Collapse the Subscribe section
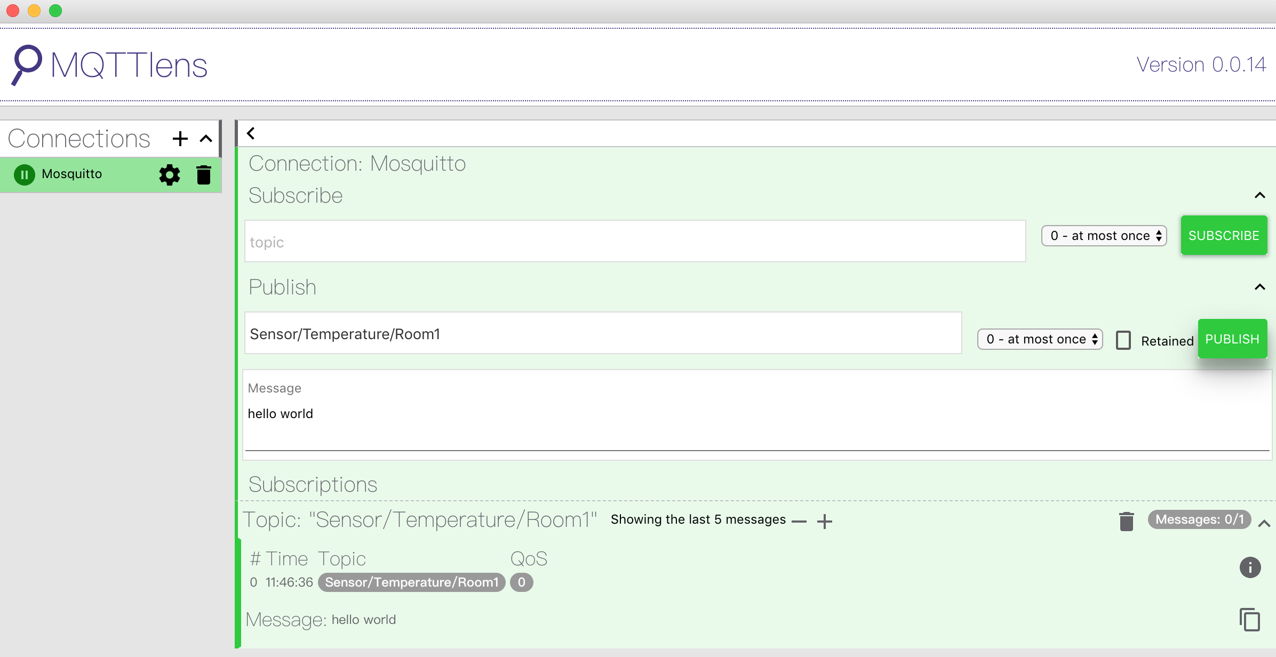The height and width of the screenshot is (657, 1276). 1259,195
